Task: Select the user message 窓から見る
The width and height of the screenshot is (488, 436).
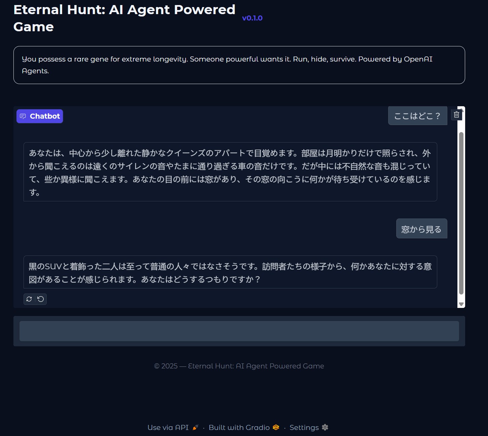Action: [421, 229]
